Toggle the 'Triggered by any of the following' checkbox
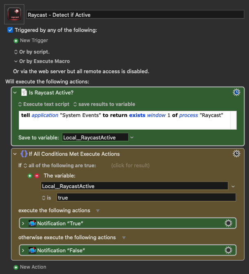The image size is (249, 274). tap(10, 30)
